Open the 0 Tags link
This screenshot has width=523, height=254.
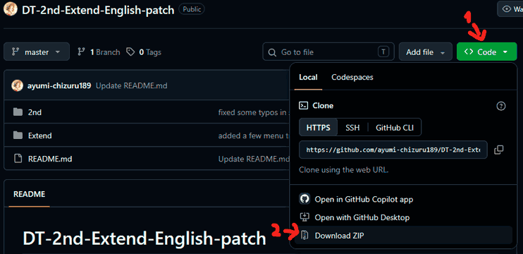[x=144, y=52]
